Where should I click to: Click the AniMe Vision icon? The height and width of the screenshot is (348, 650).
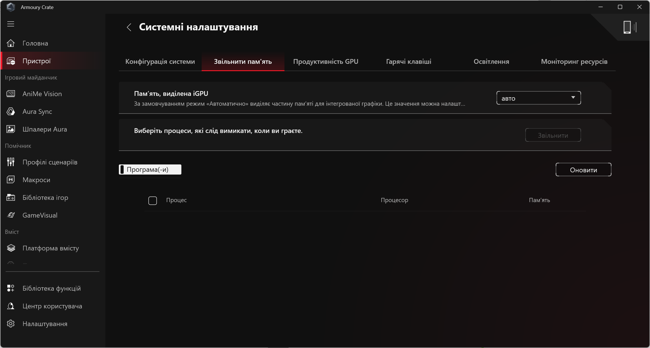coord(11,94)
